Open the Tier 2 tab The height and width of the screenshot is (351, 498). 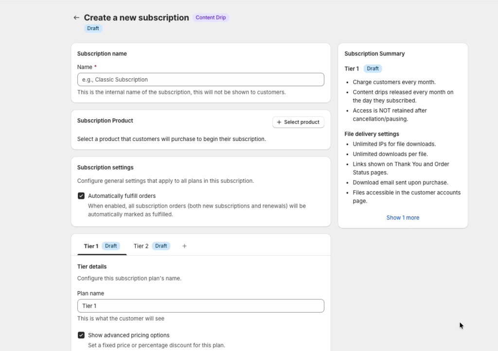[141, 246]
